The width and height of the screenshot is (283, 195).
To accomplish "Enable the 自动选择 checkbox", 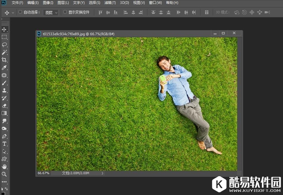I will click(20, 12).
